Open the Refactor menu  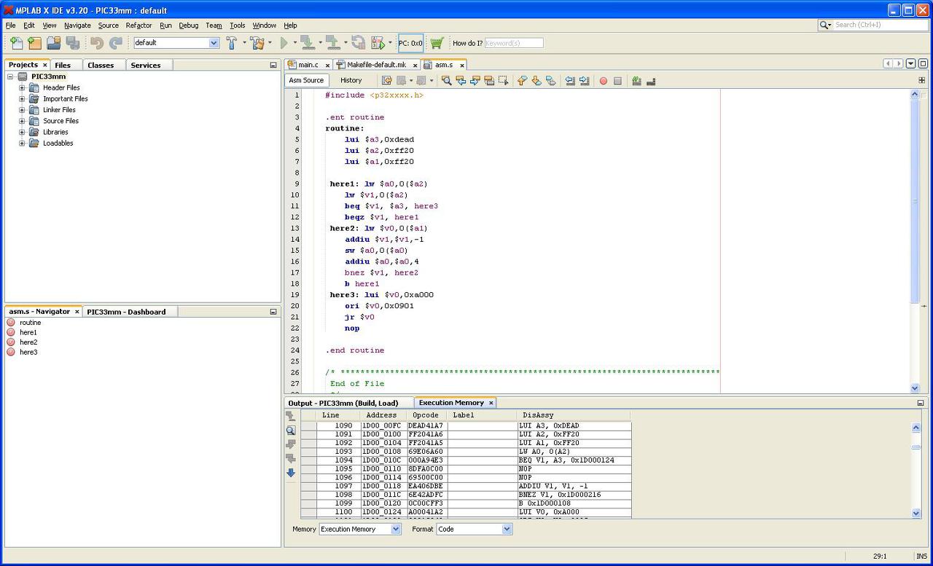tap(138, 25)
